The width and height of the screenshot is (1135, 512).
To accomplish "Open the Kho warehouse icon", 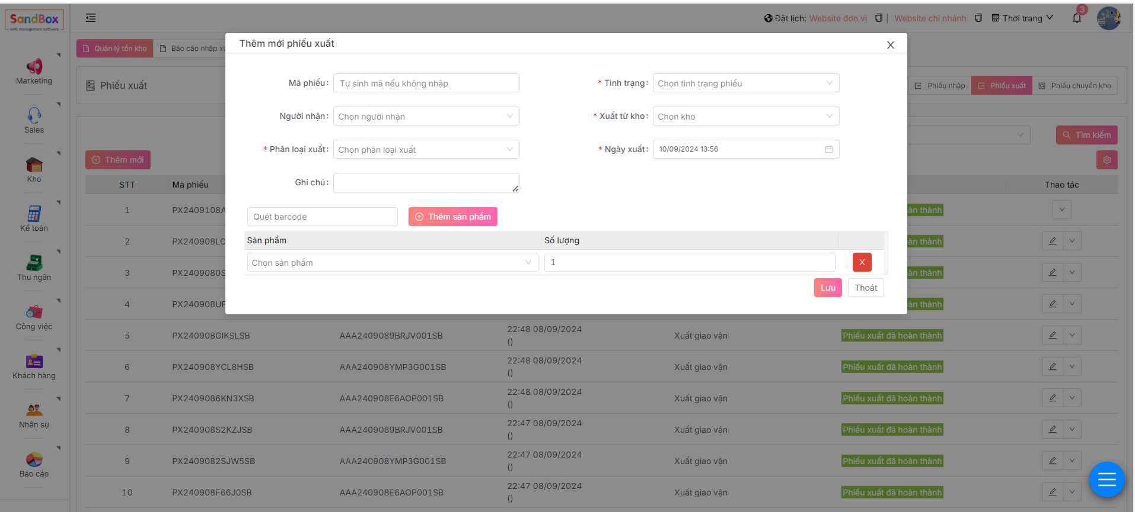I will [34, 165].
